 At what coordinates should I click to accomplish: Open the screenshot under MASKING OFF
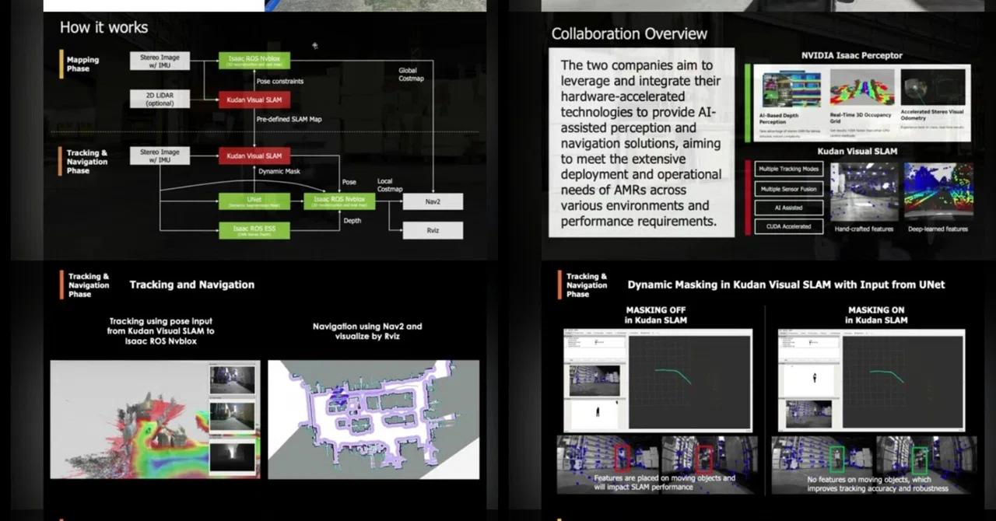658,381
